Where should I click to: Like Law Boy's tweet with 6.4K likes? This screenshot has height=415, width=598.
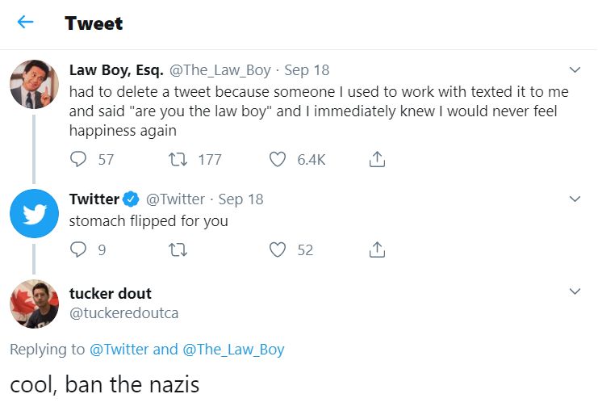pyautogui.click(x=278, y=159)
